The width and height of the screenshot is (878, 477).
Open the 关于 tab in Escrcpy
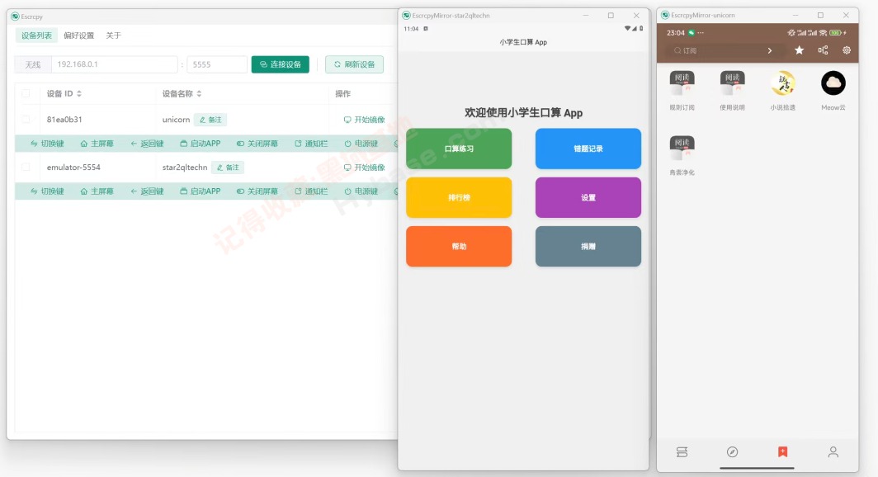(x=113, y=35)
